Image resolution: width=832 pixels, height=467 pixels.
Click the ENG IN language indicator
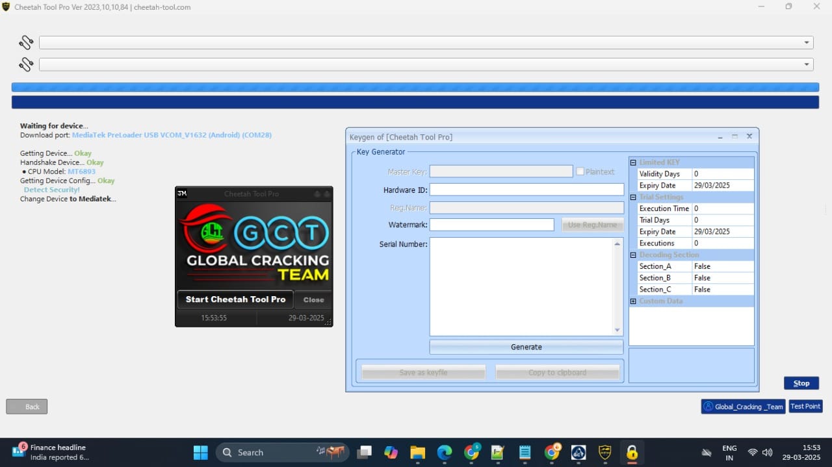pos(729,453)
